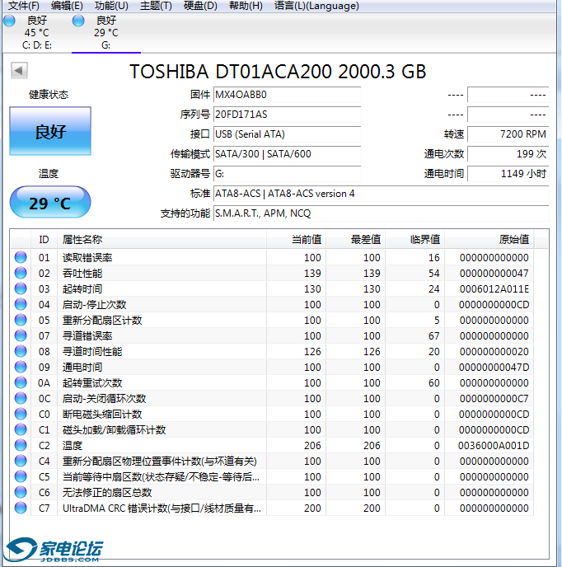The image size is (562, 567).
Task: Open the 硬盘(D) menu
Action: point(200,6)
